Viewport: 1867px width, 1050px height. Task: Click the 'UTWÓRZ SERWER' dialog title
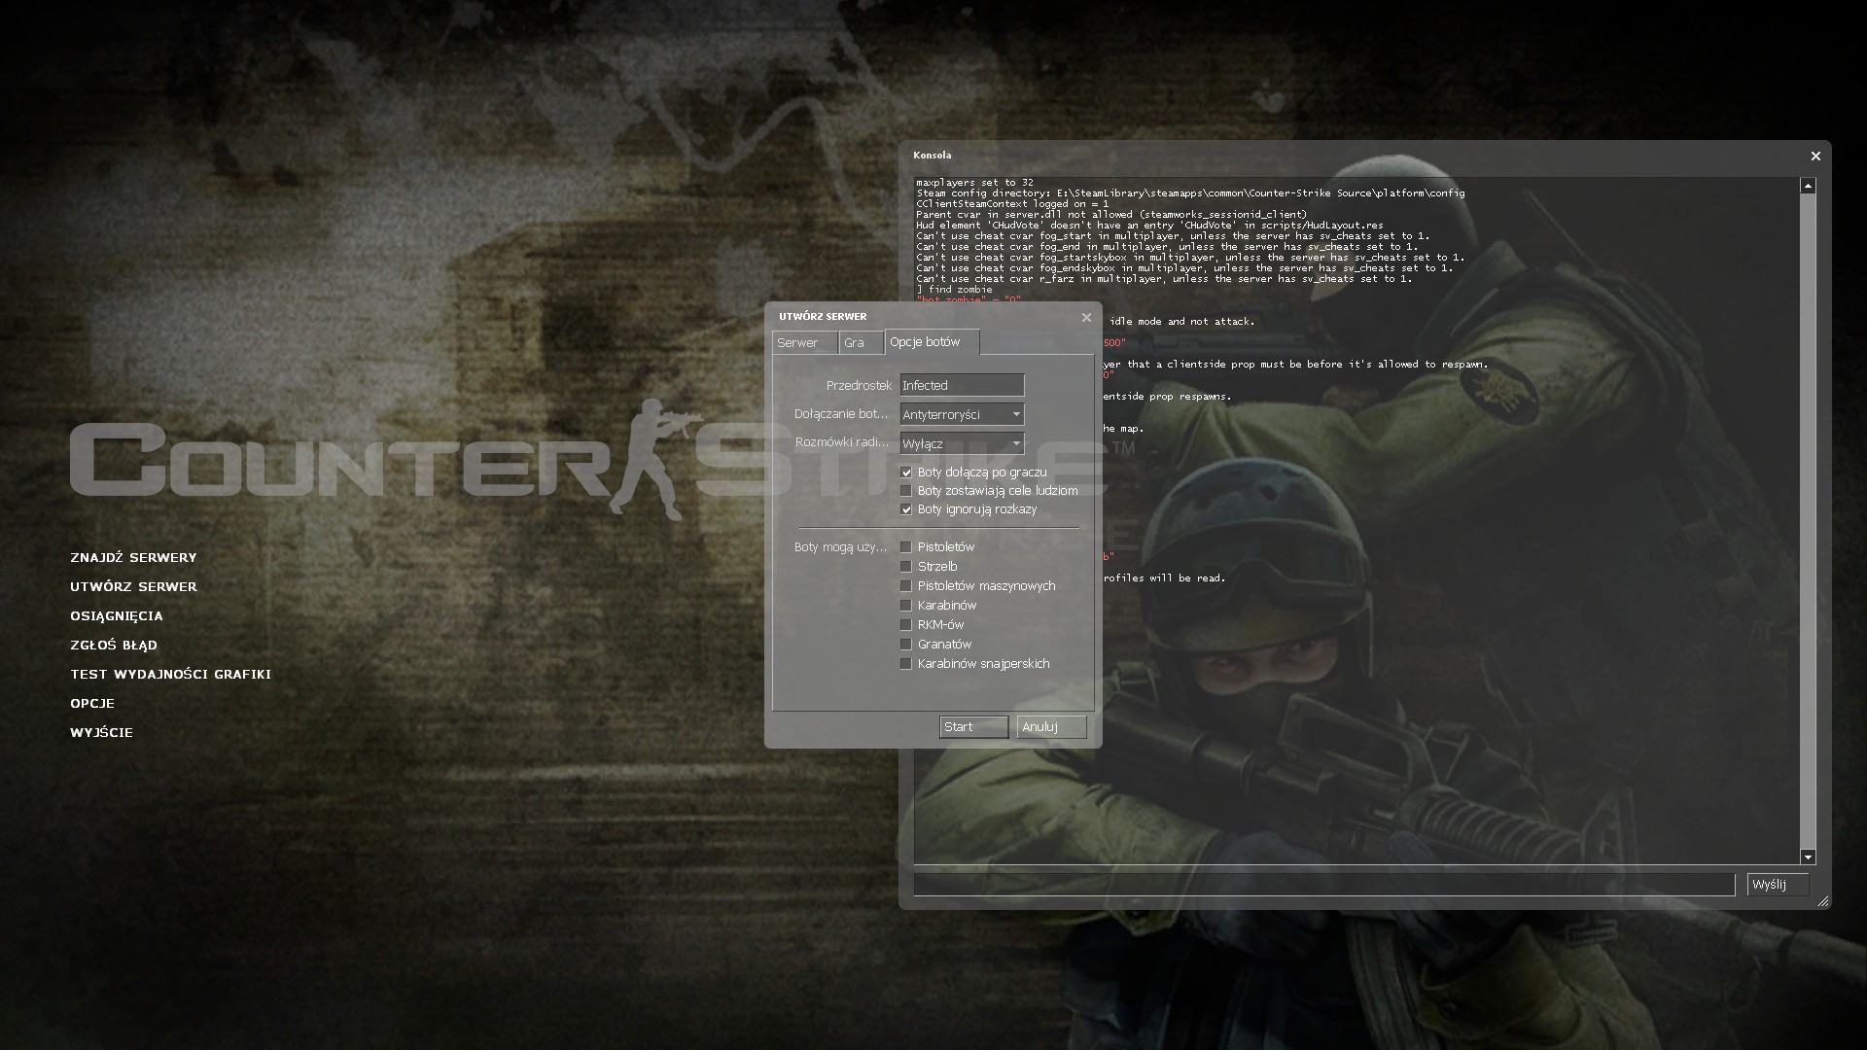(x=823, y=317)
